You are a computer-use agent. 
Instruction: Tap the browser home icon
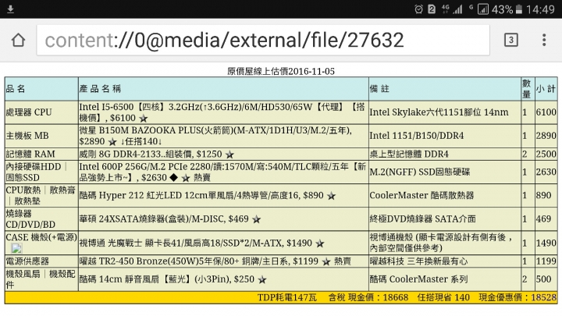(18, 40)
